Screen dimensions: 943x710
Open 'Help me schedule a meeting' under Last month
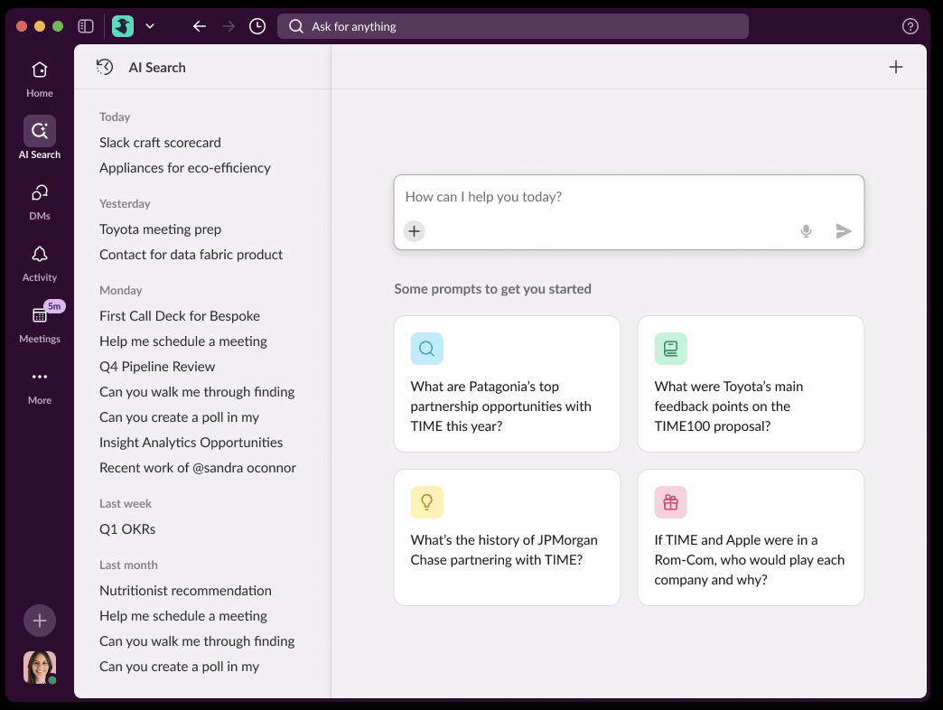point(182,616)
